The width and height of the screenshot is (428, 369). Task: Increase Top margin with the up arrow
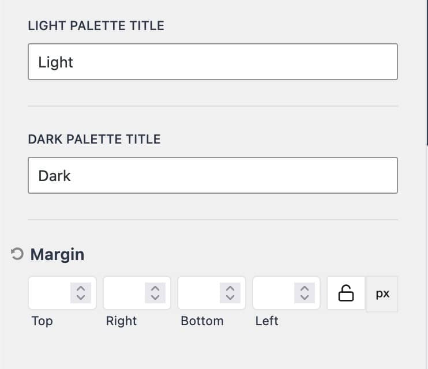(81, 289)
